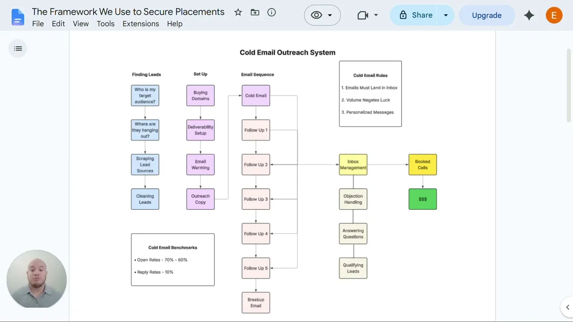Viewport: 573px width, 322px height.
Task: Click the green $$$ box in diagram
Action: (x=423, y=199)
